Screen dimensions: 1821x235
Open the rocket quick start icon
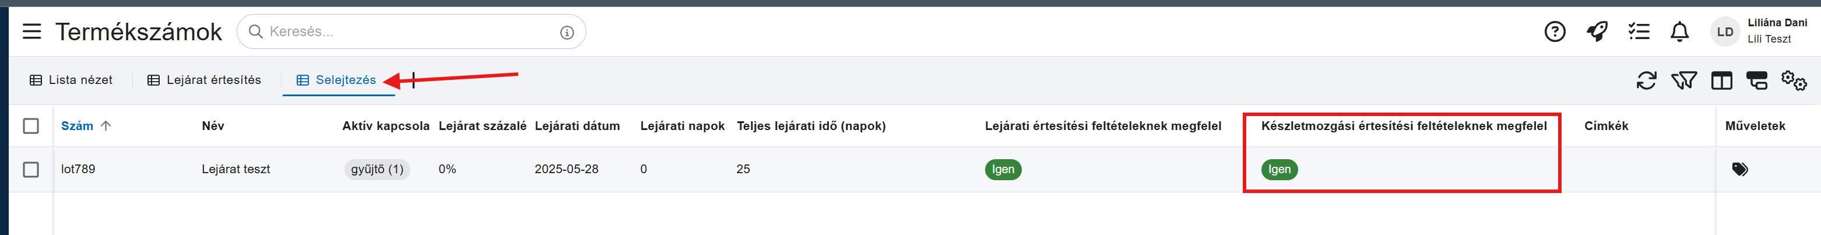(x=1596, y=32)
